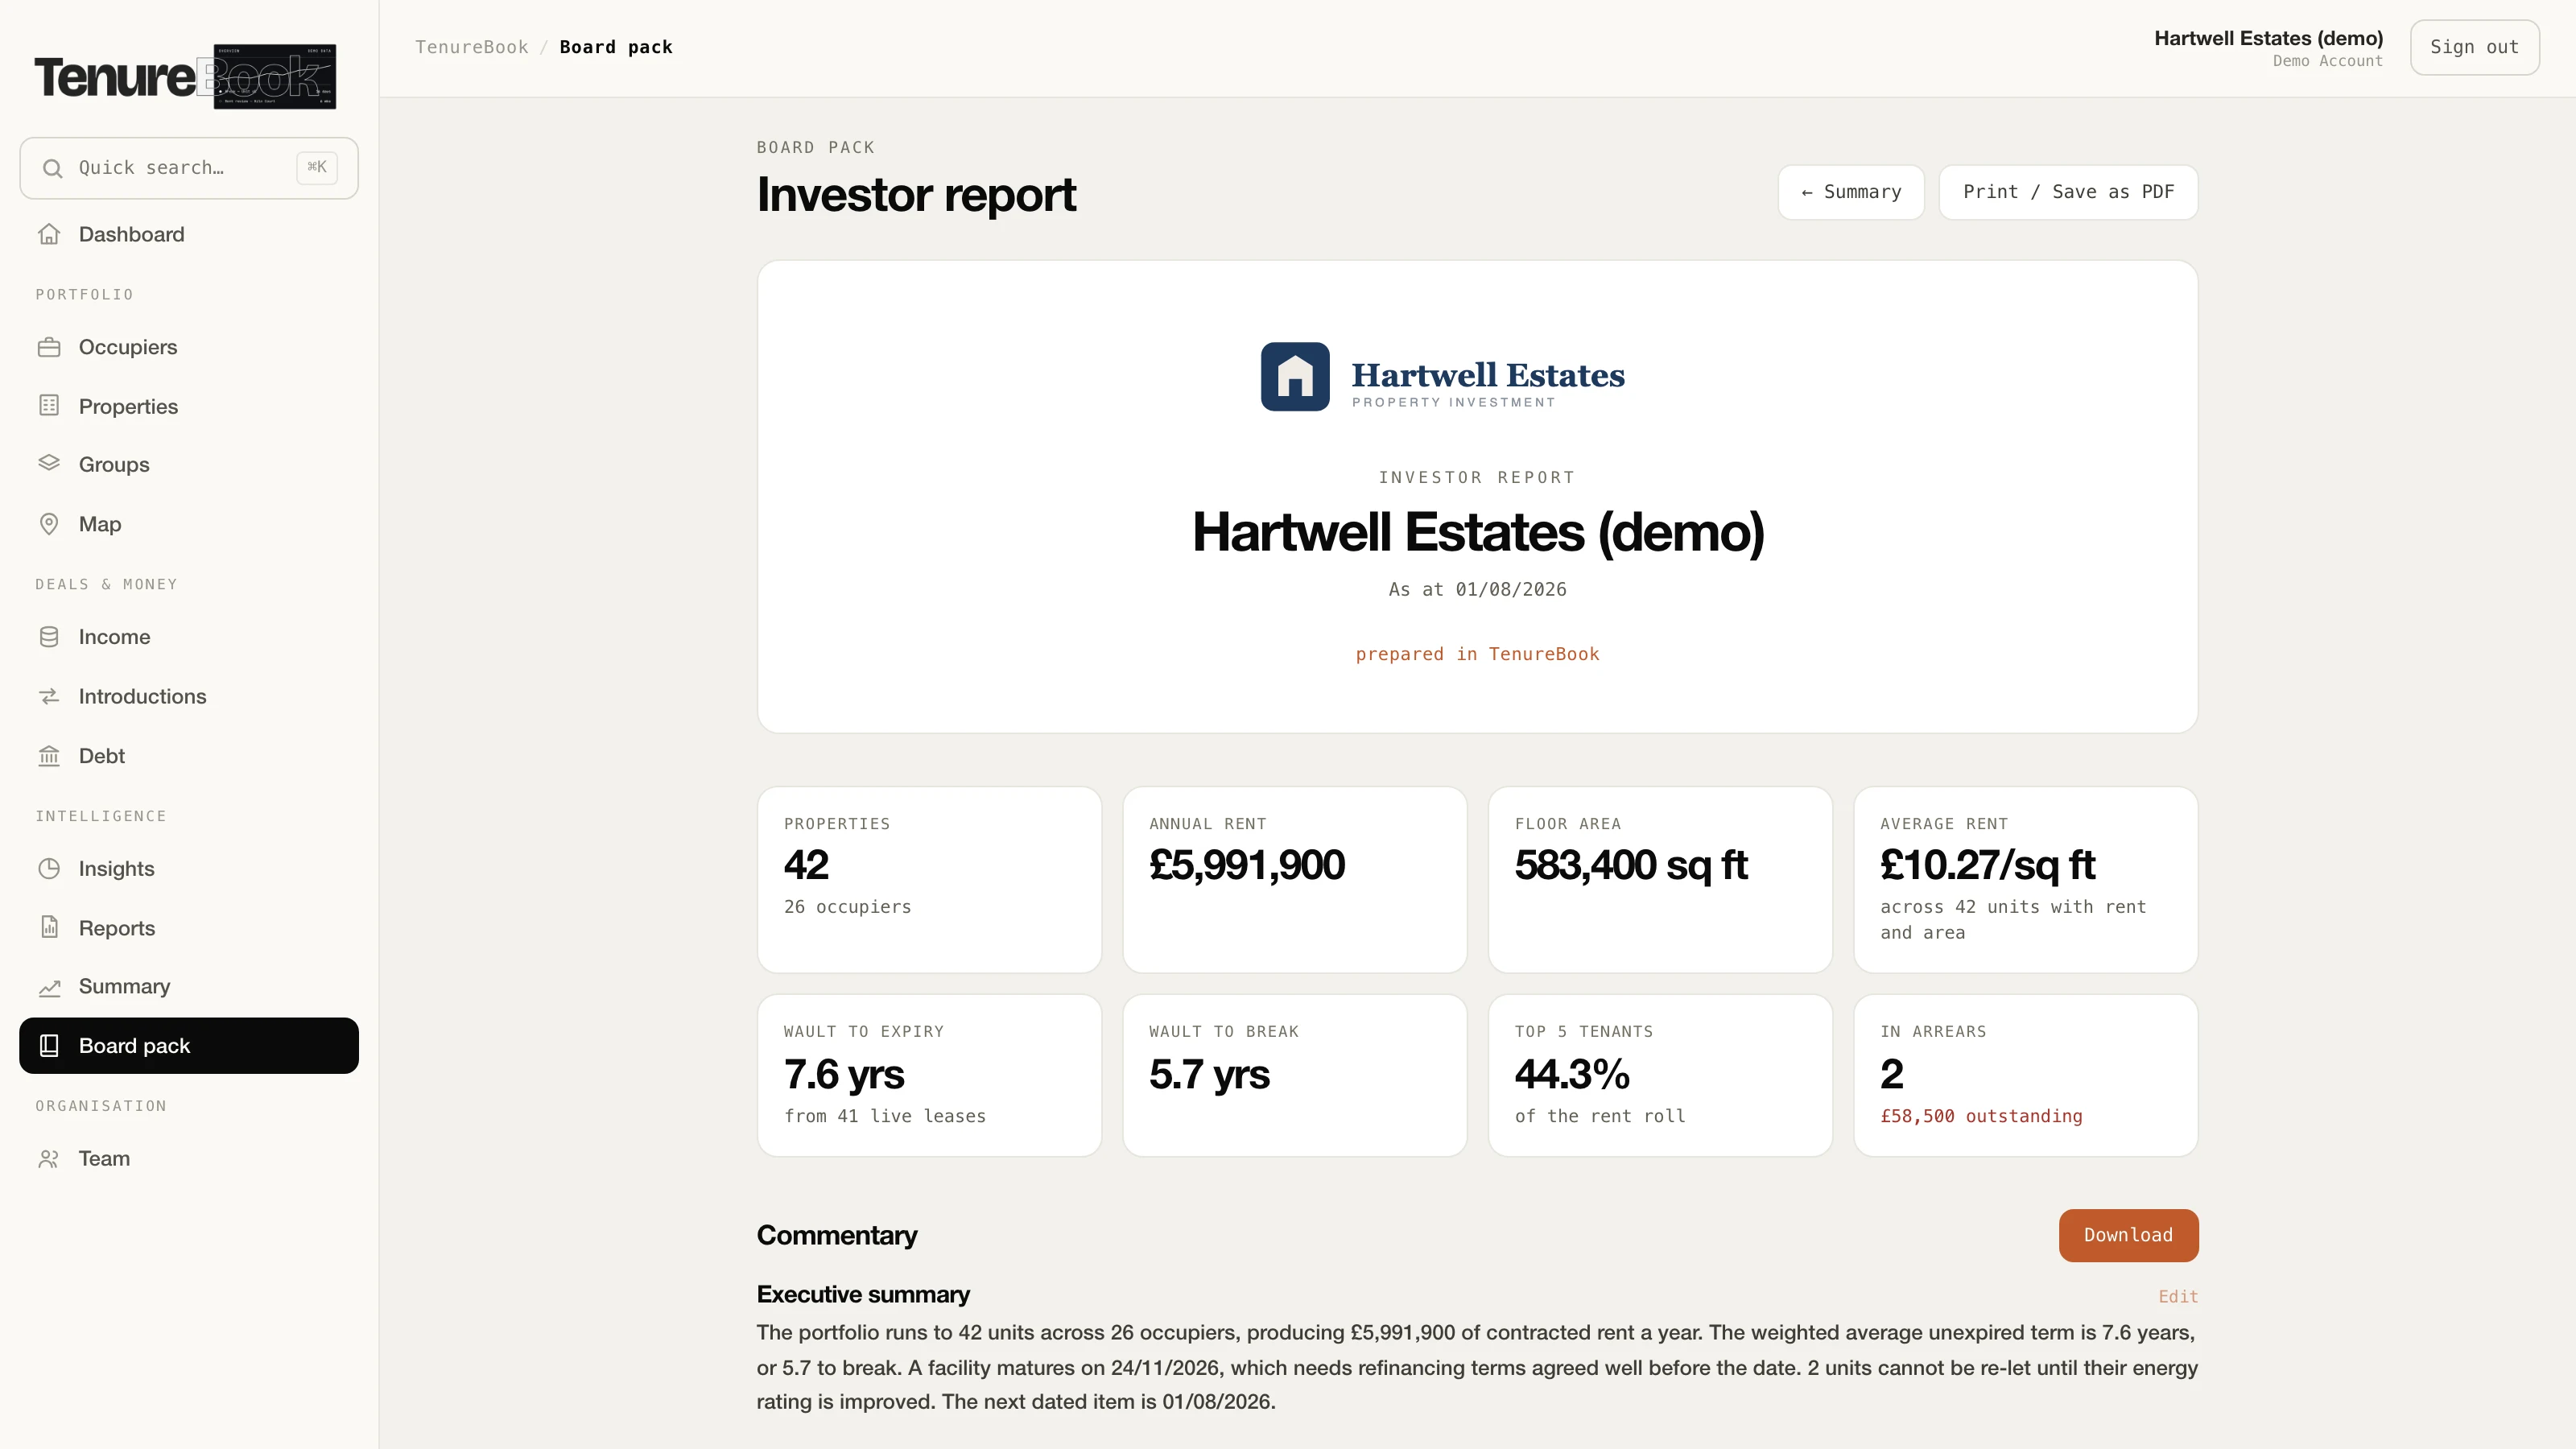The height and width of the screenshot is (1449, 2576).
Task: Click the Hartwell Estates (demo) account name
Action: (2268, 38)
